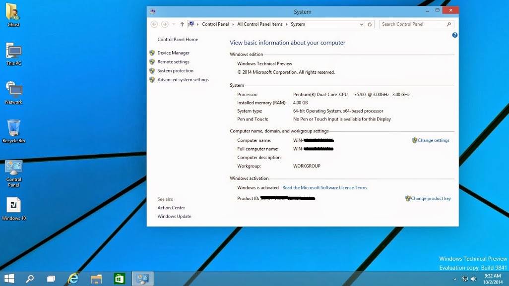Open taskbar Search magnifier

(30, 279)
